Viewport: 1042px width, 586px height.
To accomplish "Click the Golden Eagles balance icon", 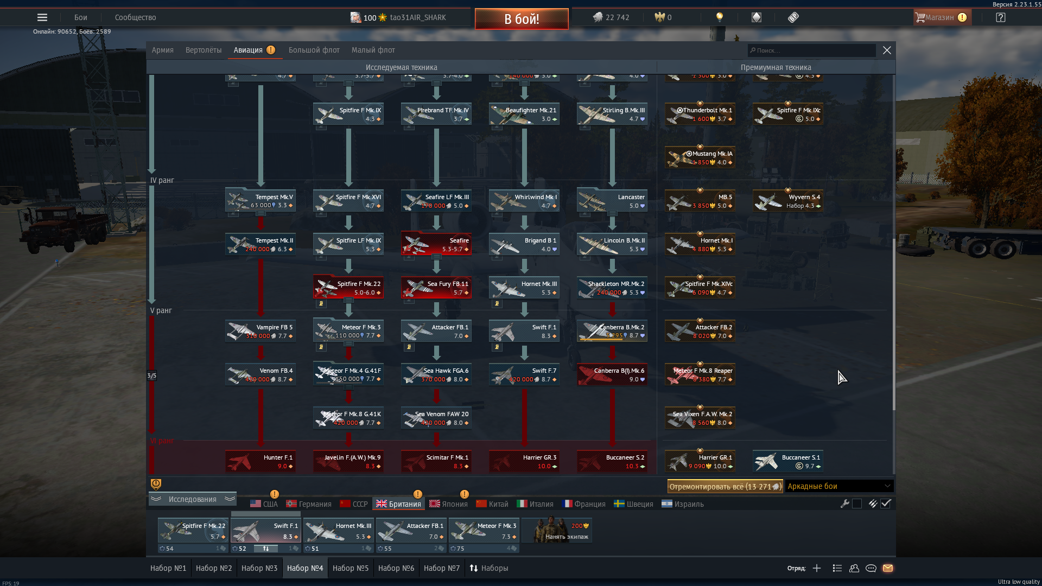I will [659, 17].
